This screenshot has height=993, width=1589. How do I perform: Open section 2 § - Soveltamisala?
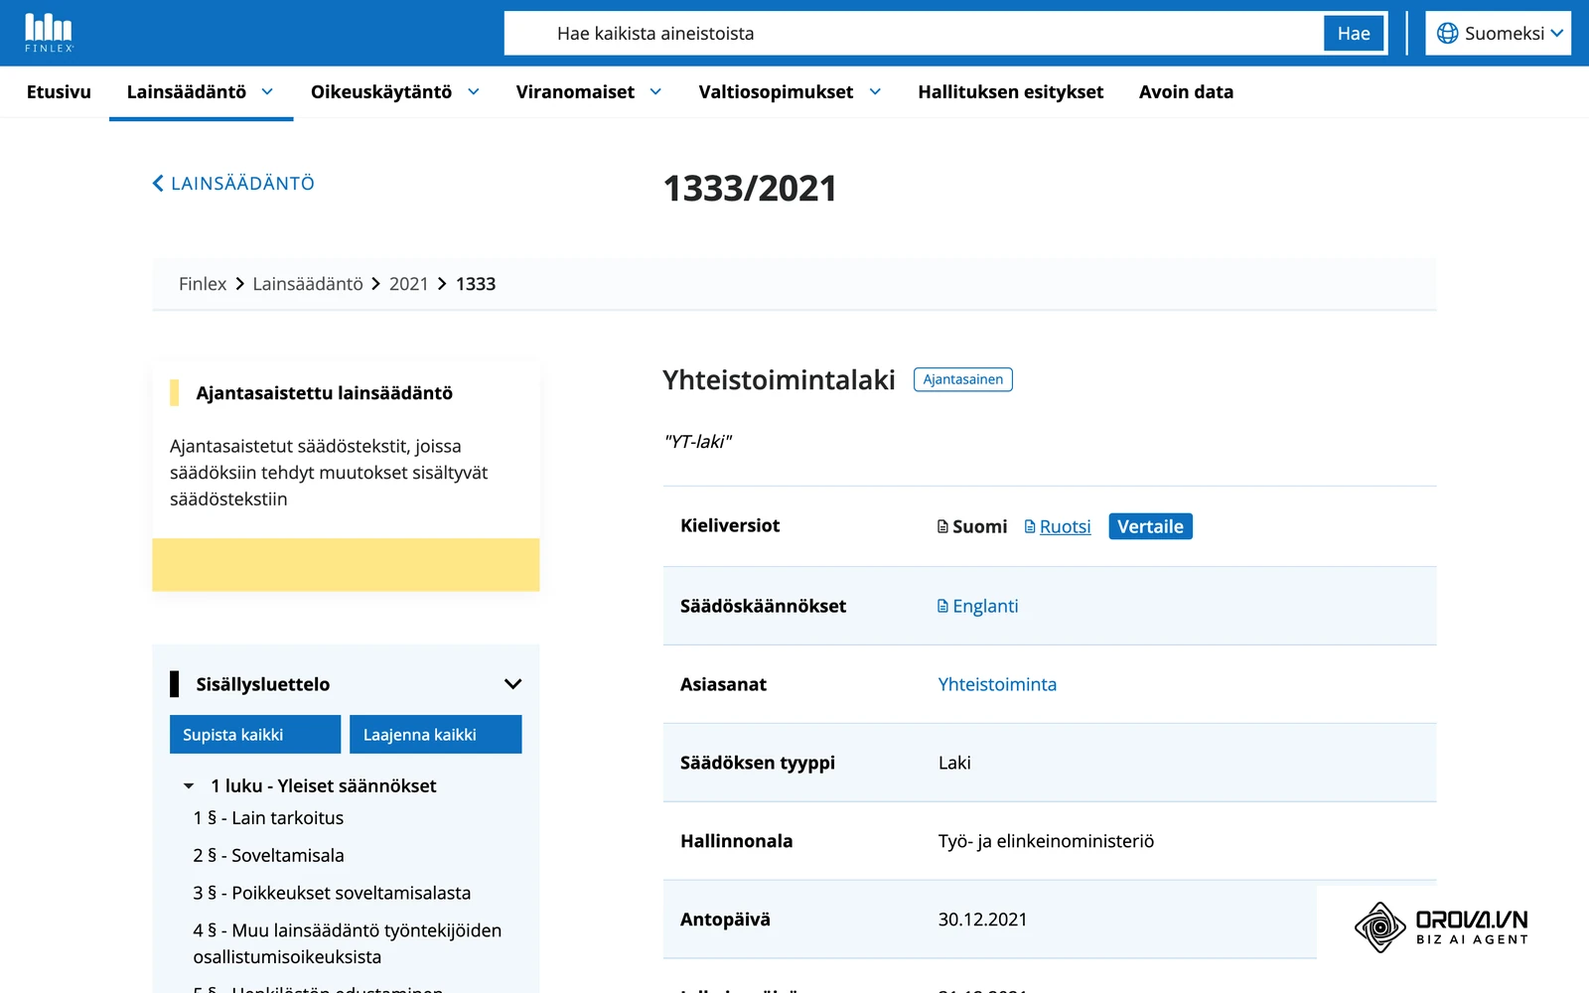(268, 856)
